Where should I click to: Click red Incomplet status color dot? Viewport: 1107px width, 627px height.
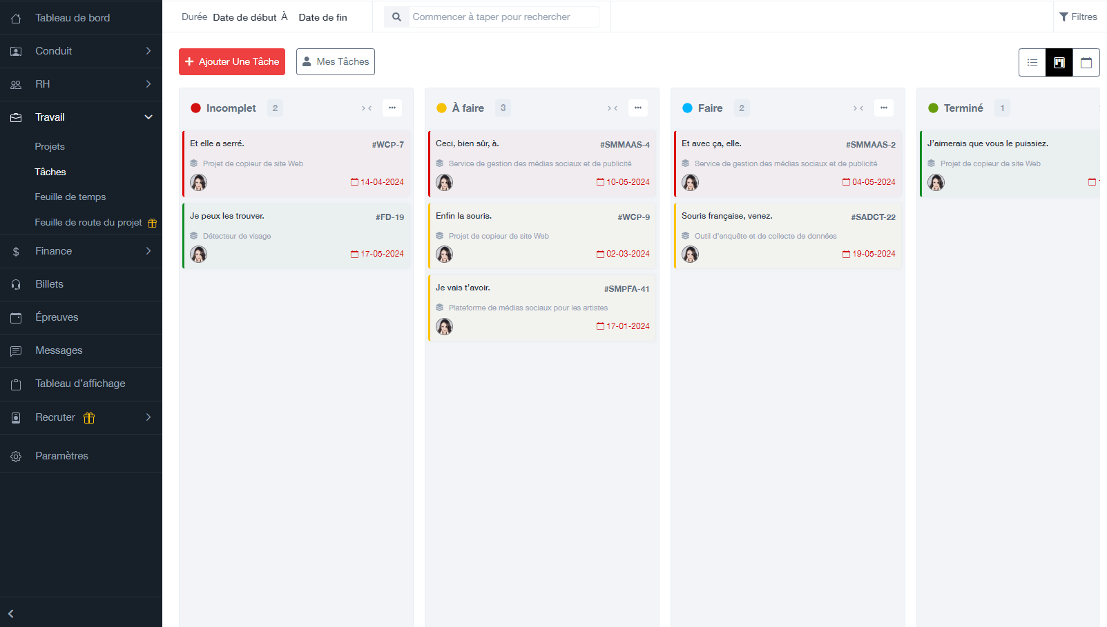pyautogui.click(x=196, y=108)
